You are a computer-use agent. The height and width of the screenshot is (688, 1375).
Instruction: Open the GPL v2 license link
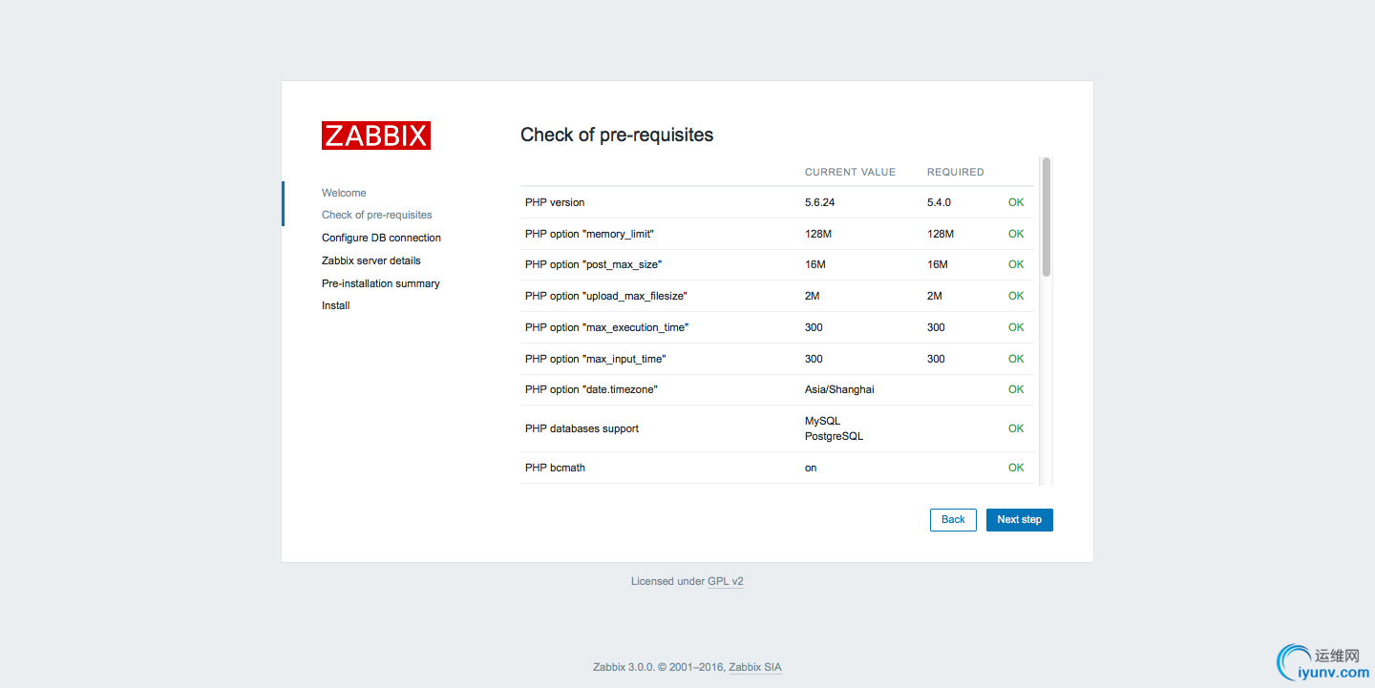[726, 581]
